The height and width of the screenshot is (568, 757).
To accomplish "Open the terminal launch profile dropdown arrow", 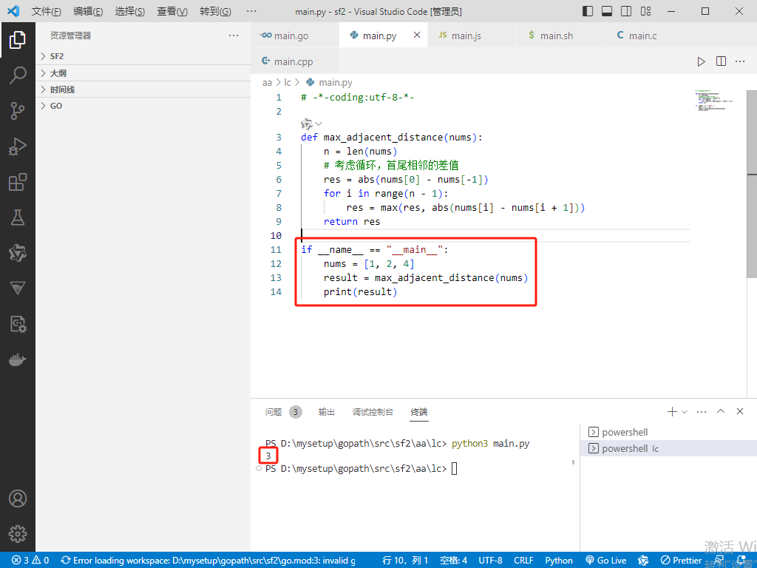I will coord(684,412).
